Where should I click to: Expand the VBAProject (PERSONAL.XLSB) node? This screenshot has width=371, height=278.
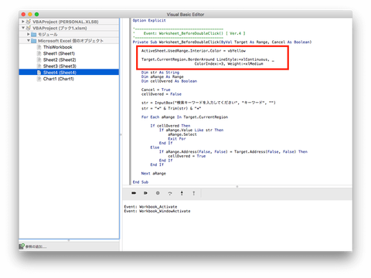tap(23, 22)
